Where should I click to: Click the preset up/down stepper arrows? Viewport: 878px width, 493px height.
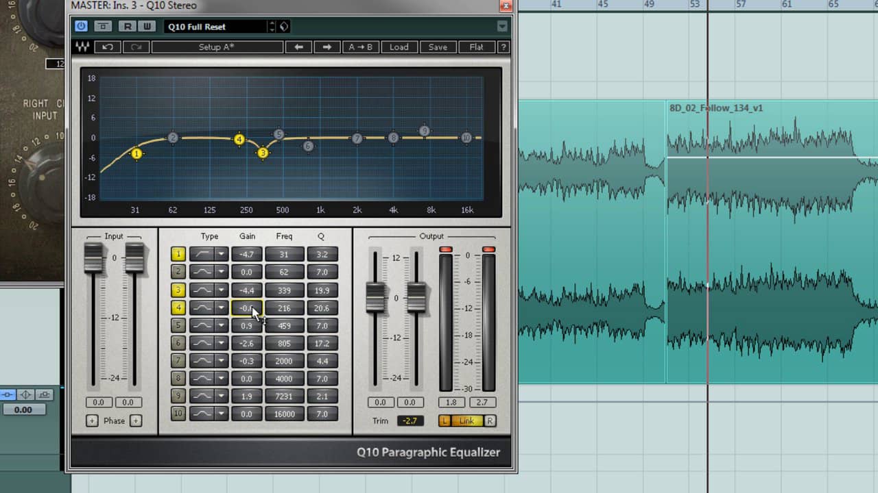(x=272, y=27)
